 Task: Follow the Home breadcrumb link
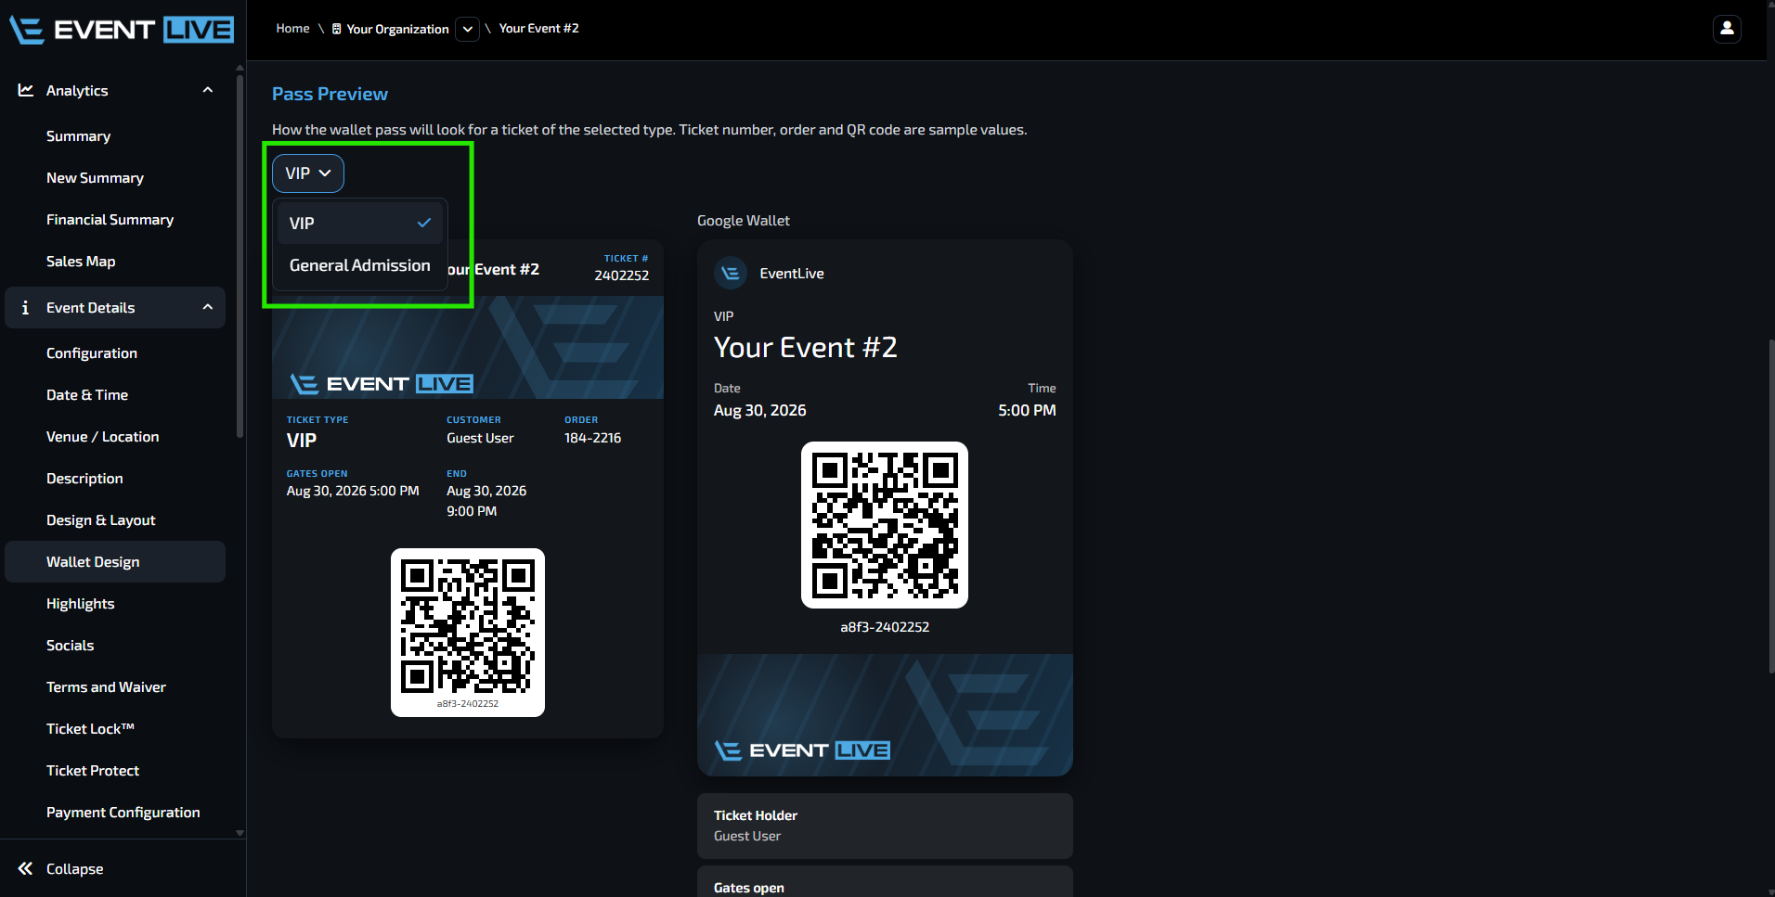click(x=292, y=29)
